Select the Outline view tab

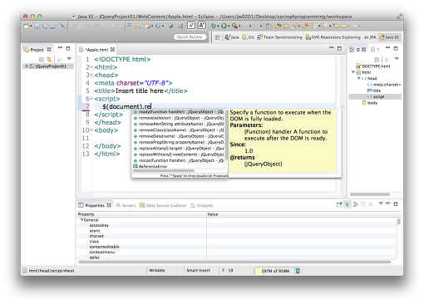357,50
